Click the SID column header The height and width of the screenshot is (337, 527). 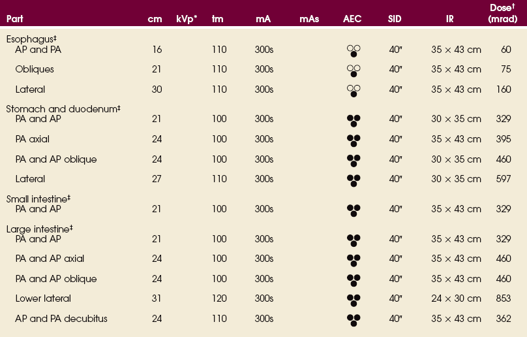point(395,20)
